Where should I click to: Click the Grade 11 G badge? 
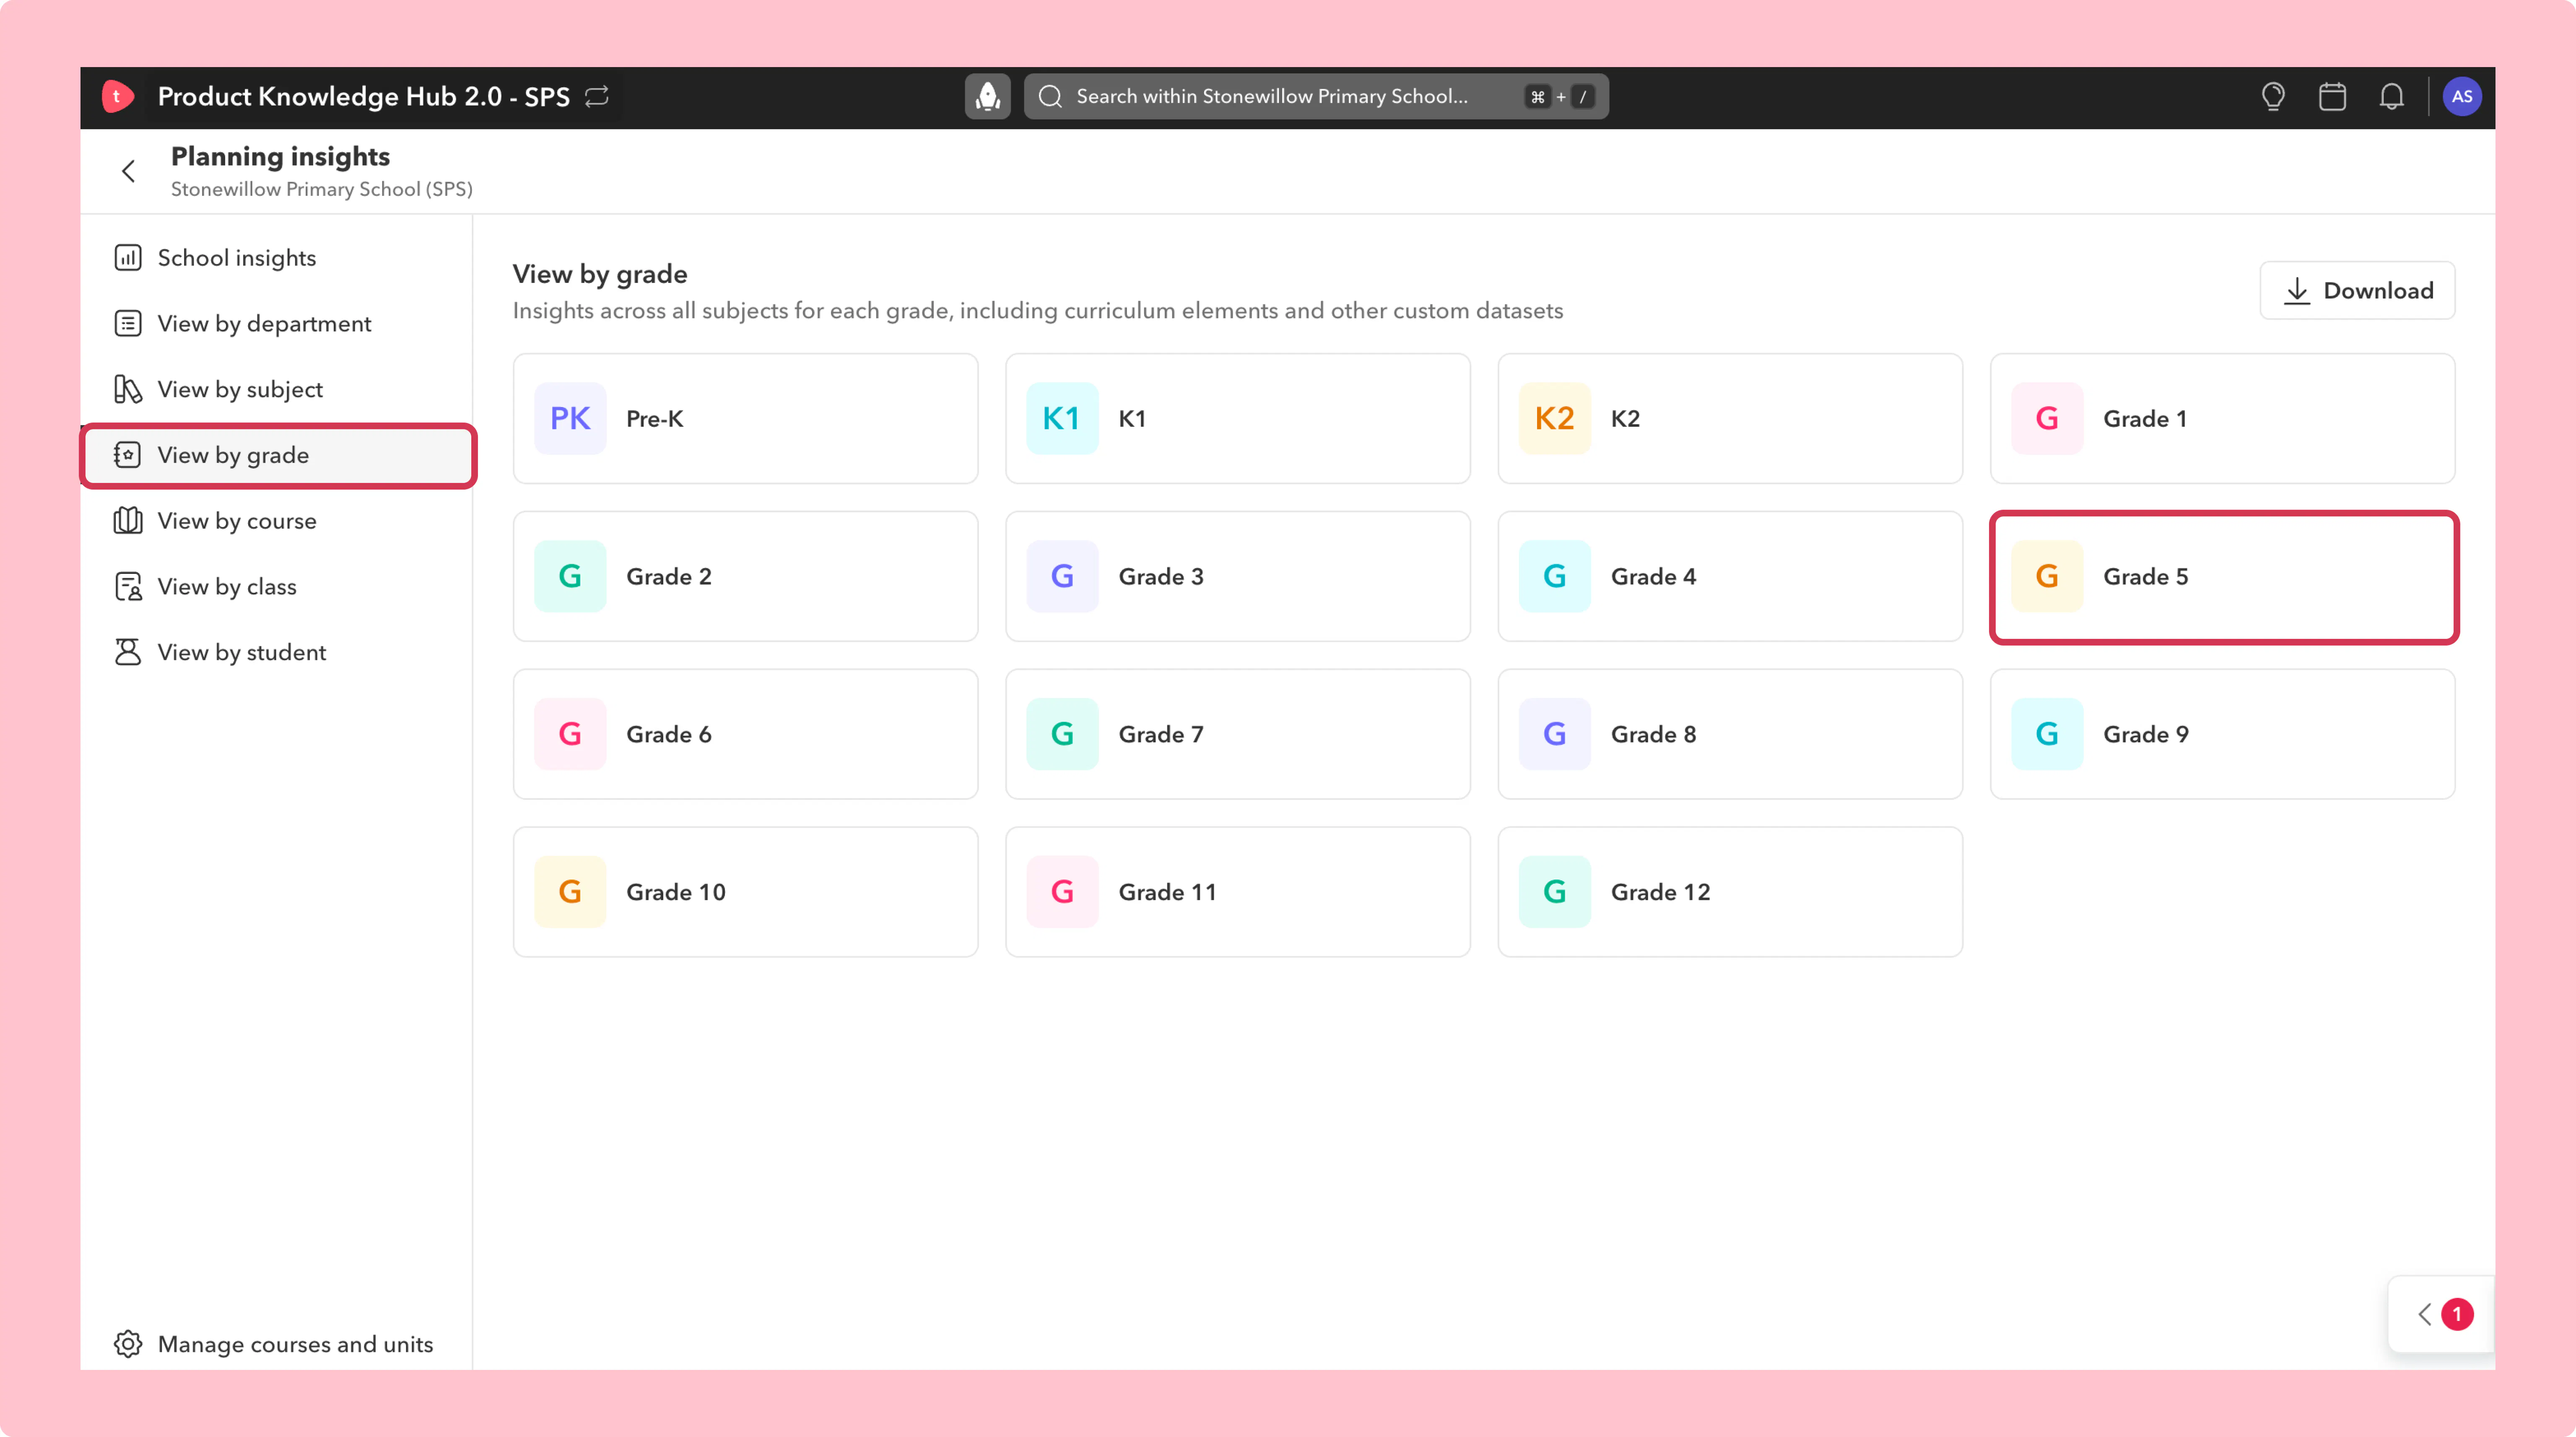click(1062, 892)
